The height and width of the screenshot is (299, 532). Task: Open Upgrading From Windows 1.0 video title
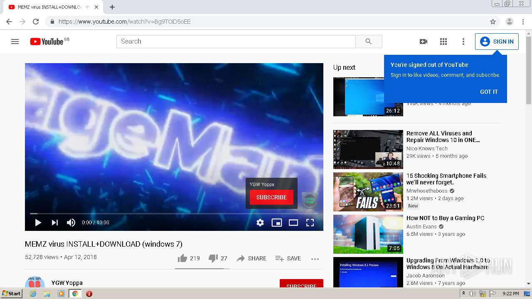point(448,264)
